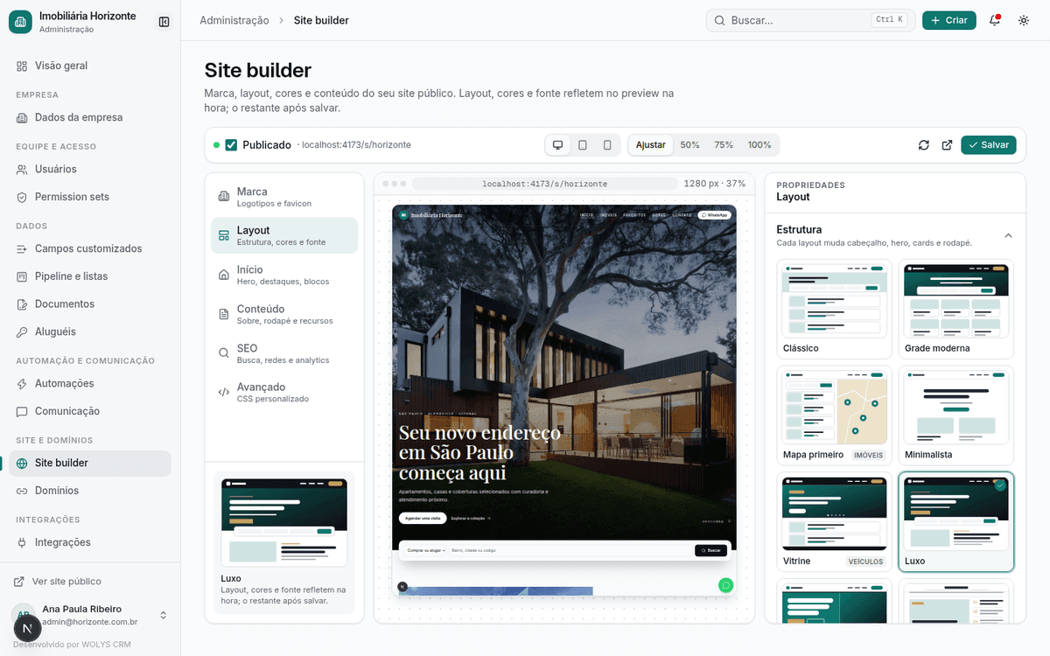The height and width of the screenshot is (656, 1050).
Task: Open the Marca section tab
Action: pyautogui.click(x=284, y=197)
